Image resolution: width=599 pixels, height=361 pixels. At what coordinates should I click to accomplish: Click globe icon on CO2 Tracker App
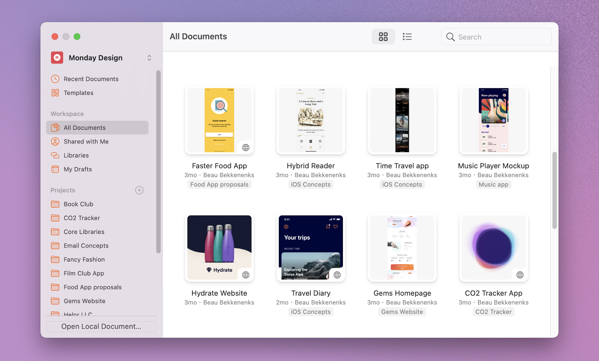pos(520,275)
